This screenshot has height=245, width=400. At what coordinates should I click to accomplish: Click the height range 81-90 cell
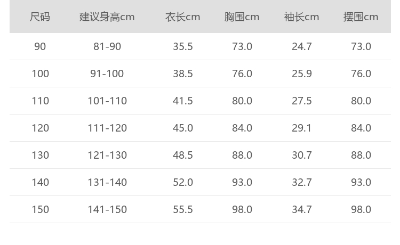point(107,46)
